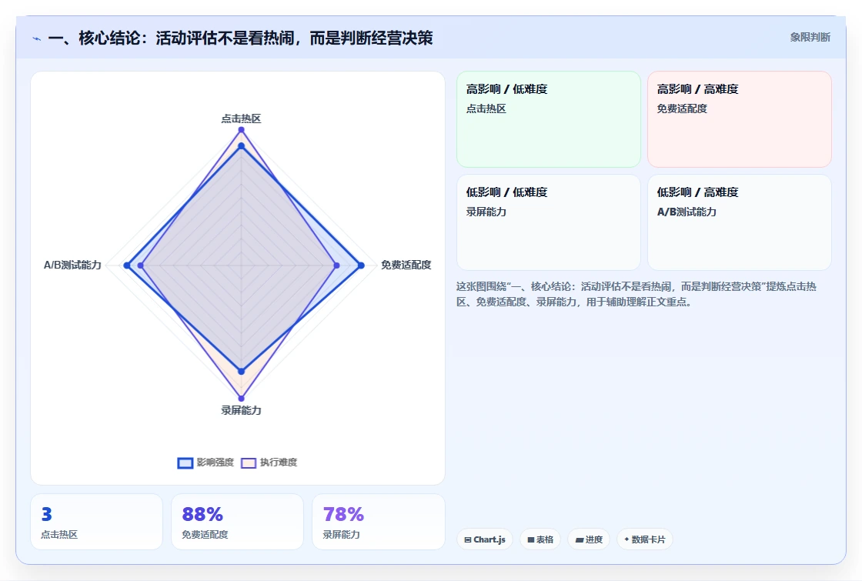Select the 78% 录屏能力 stat card

(x=378, y=522)
